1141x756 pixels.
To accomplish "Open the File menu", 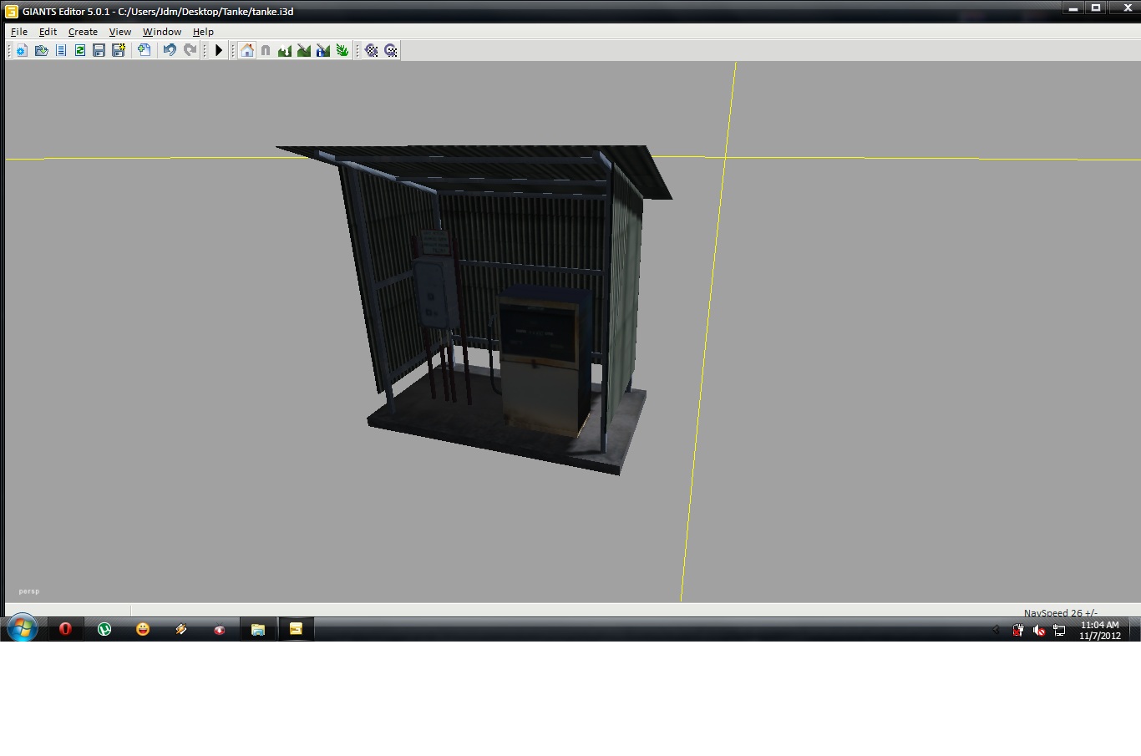I will 19,32.
